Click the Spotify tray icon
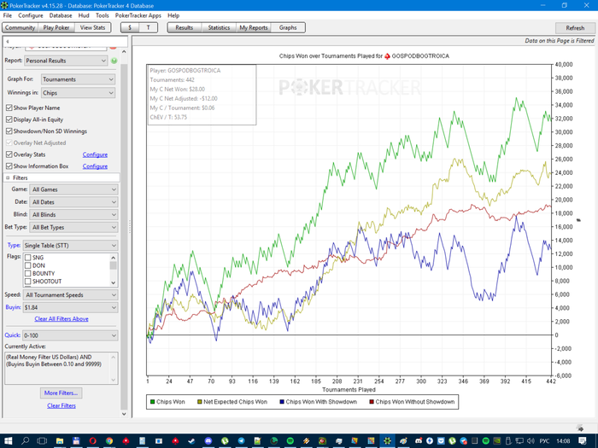This screenshot has width=598, height=448. 485,441
